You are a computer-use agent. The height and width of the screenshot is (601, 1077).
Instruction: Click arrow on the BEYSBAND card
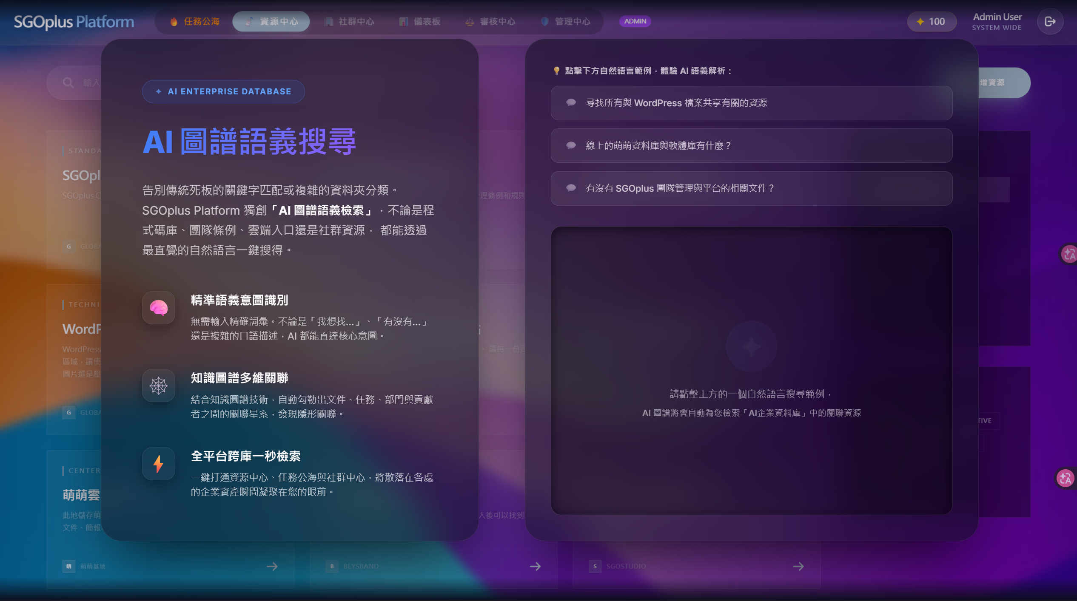click(535, 566)
